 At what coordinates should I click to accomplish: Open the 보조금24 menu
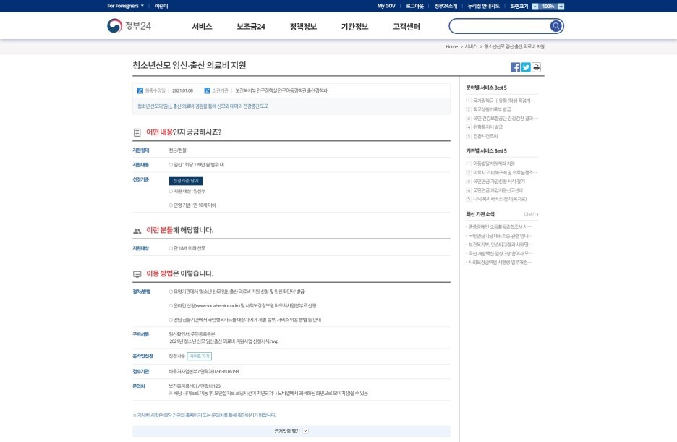(x=251, y=27)
